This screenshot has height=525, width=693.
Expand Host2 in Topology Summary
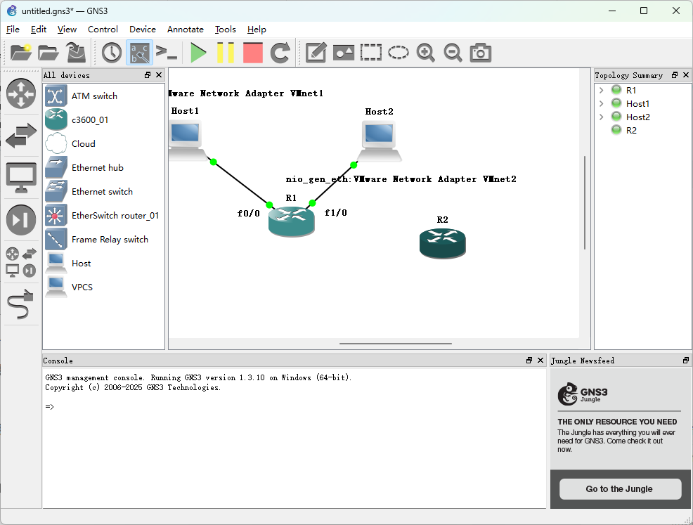[x=602, y=117]
